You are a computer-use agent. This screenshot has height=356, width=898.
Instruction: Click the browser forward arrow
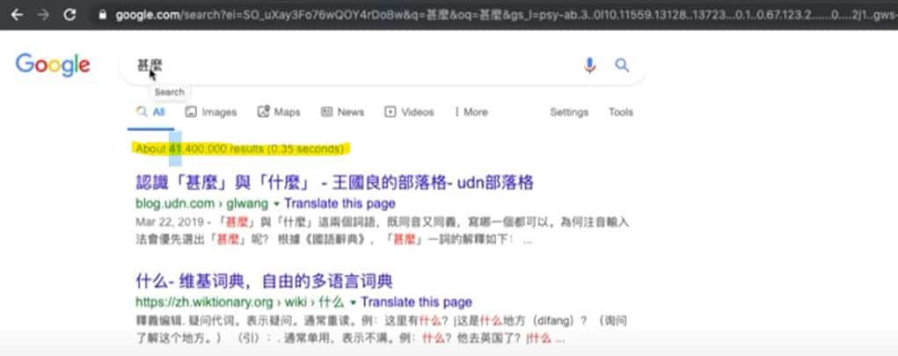point(43,15)
